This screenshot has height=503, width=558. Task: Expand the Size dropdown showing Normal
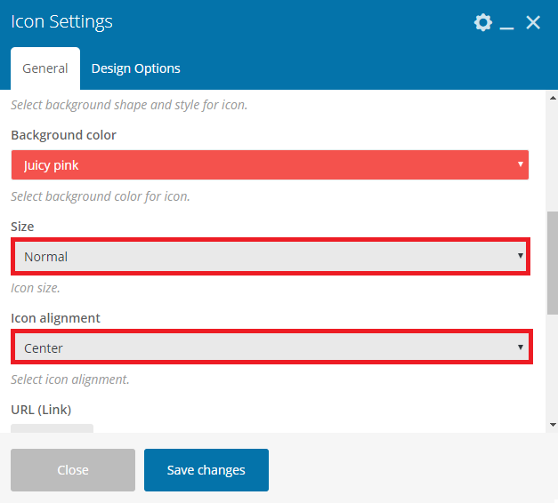(271, 256)
